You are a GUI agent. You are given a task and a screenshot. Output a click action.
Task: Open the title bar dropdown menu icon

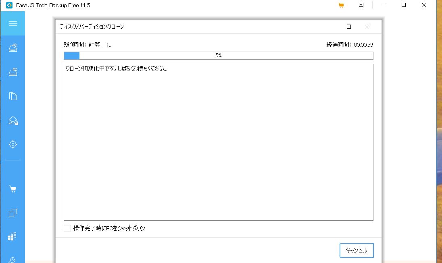point(361,5)
